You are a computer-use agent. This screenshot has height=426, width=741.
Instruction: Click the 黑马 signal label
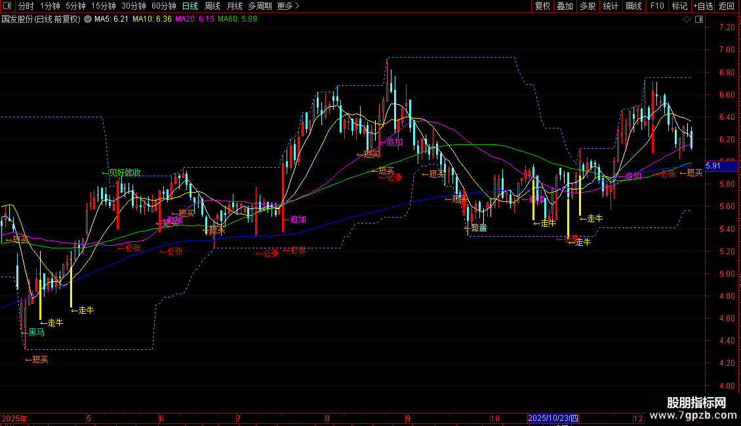point(33,332)
